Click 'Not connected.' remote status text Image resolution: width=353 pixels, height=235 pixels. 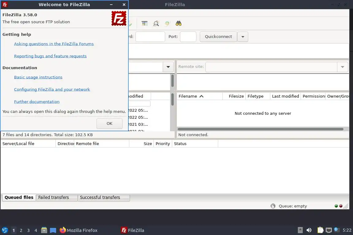pyautogui.click(x=193, y=135)
